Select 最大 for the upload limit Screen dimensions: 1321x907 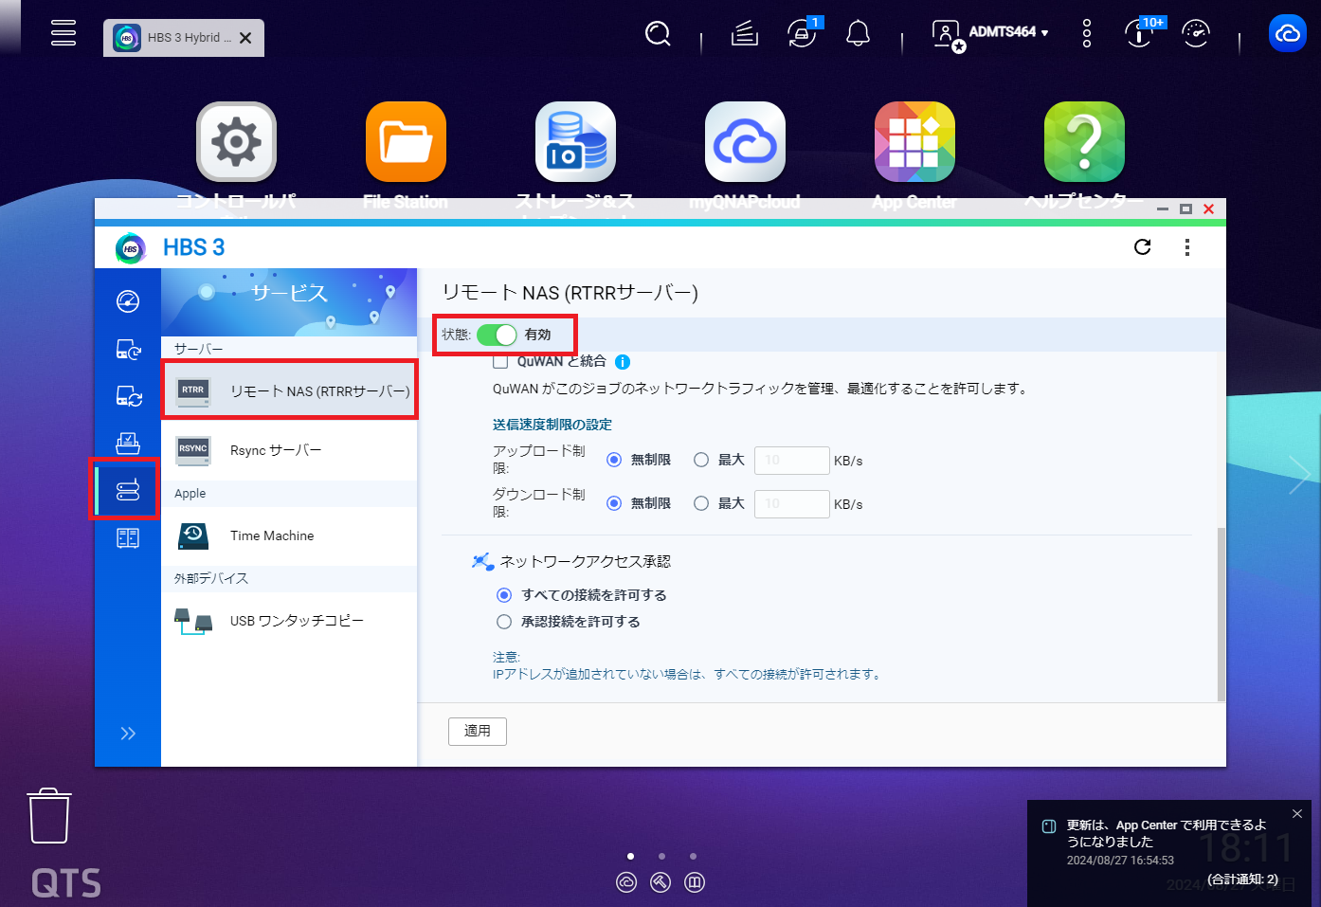tap(701, 460)
